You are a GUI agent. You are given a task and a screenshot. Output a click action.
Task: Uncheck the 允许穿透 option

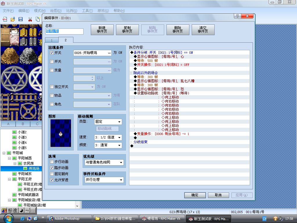pos(52,180)
